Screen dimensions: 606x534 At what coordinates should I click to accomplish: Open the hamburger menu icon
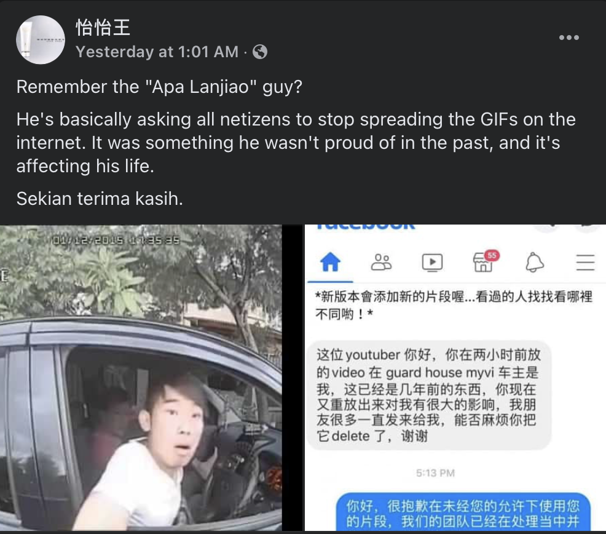tap(585, 262)
